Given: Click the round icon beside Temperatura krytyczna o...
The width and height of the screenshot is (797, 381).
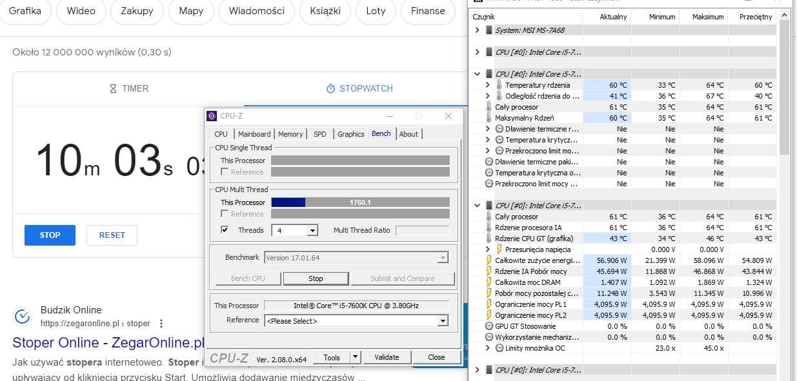Looking at the screenshot, I should pos(489,173).
